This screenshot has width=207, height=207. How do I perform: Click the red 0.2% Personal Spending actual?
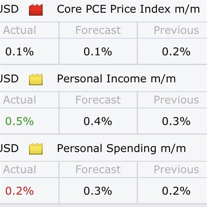[20, 191]
